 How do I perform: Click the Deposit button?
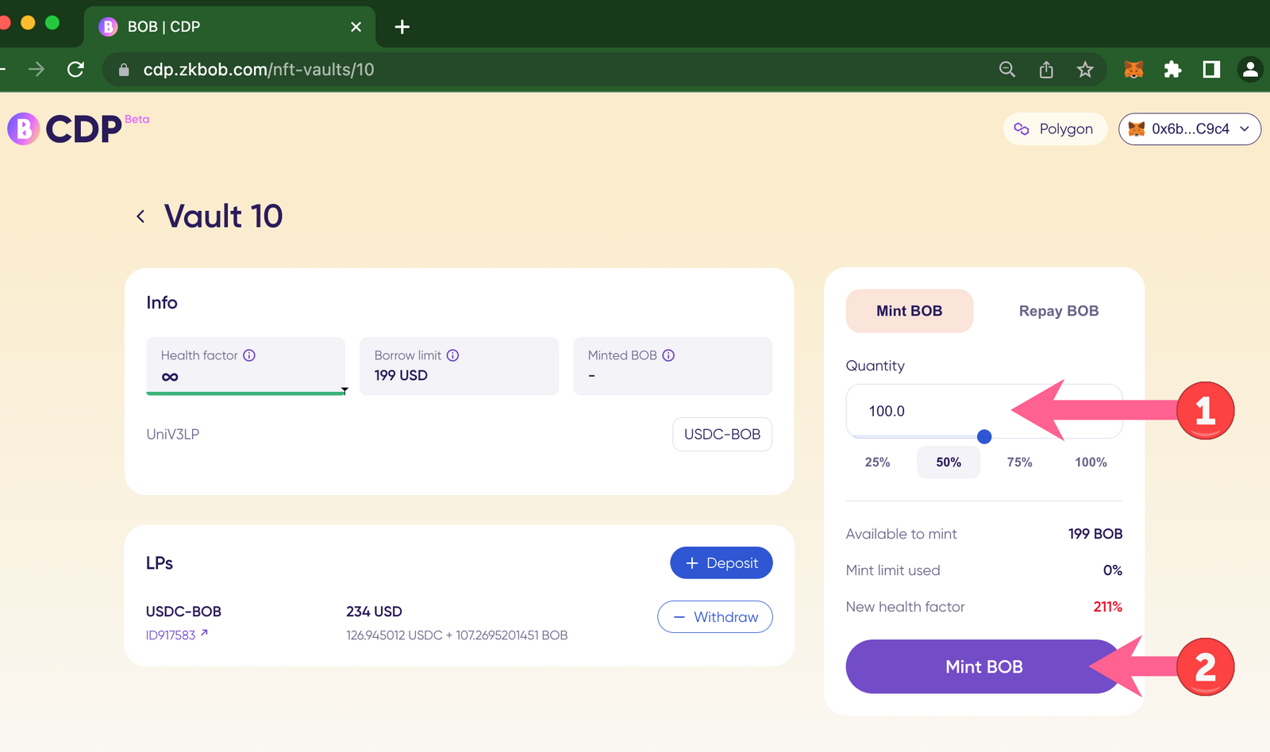click(x=722, y=562)
